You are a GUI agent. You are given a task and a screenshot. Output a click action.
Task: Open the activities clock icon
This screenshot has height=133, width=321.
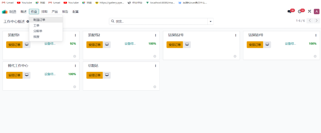300,12
